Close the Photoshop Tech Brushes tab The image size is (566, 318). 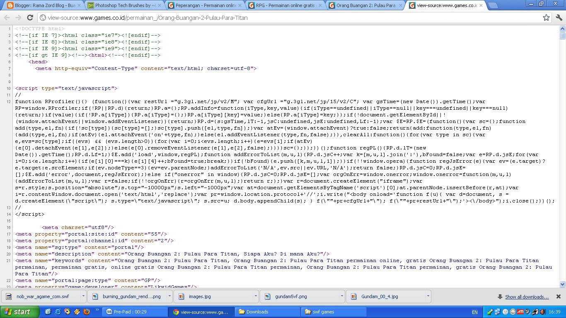point(160,6)
